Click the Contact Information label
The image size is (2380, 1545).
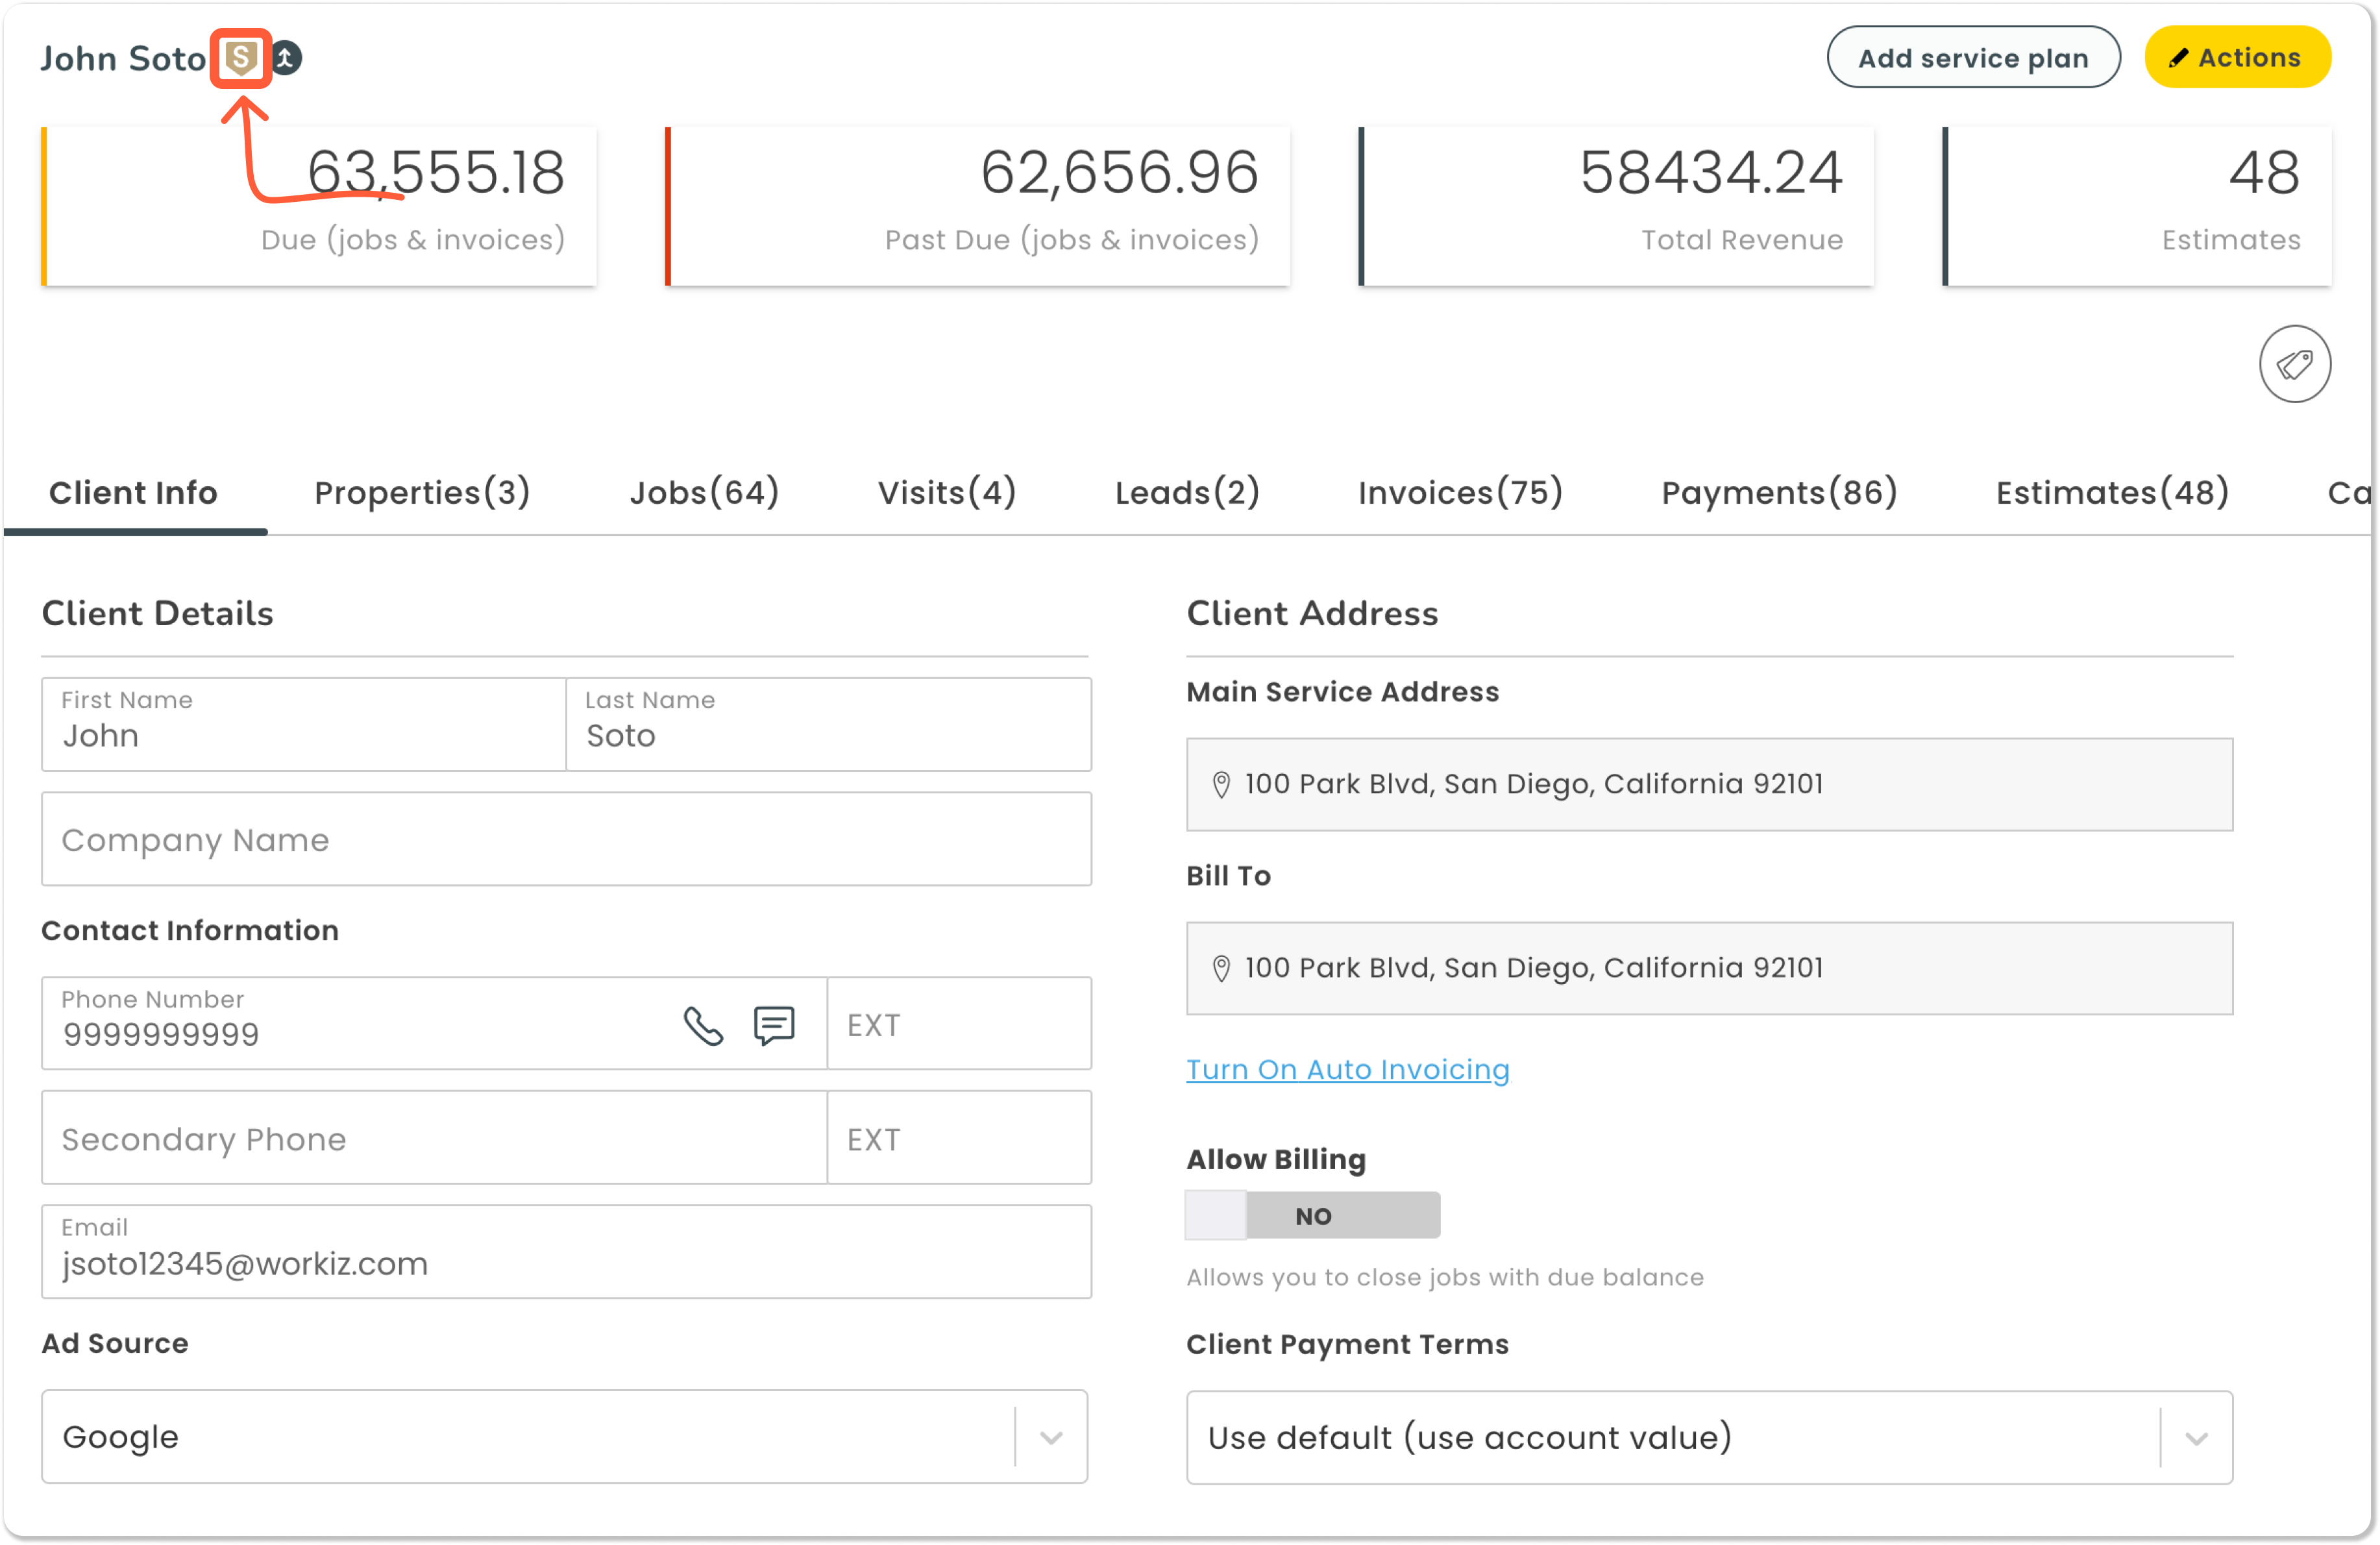(190, 931)
